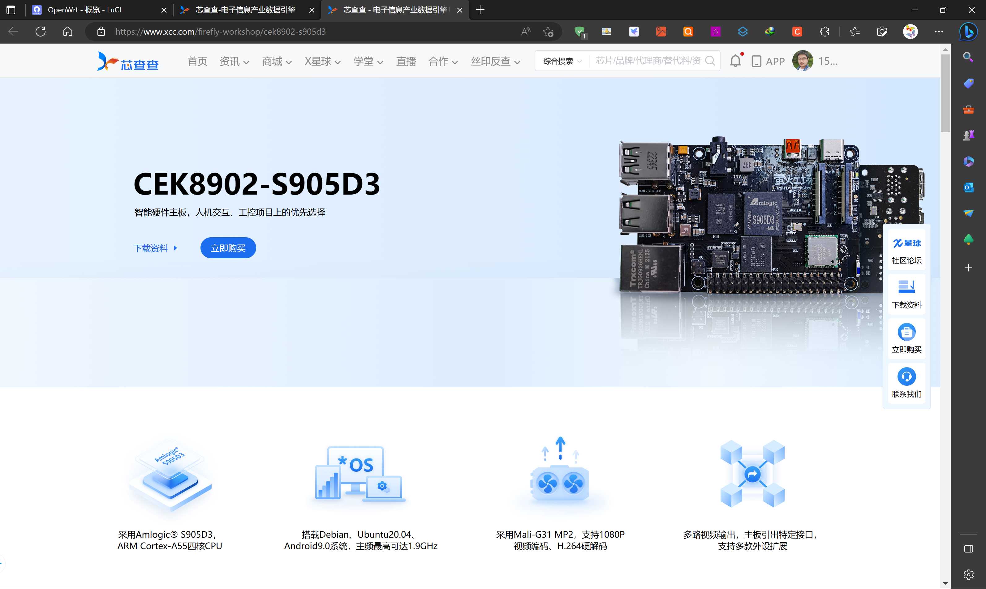Click the site lock icon in address bar
Screen dimensions: 986x589
point(101,31)
